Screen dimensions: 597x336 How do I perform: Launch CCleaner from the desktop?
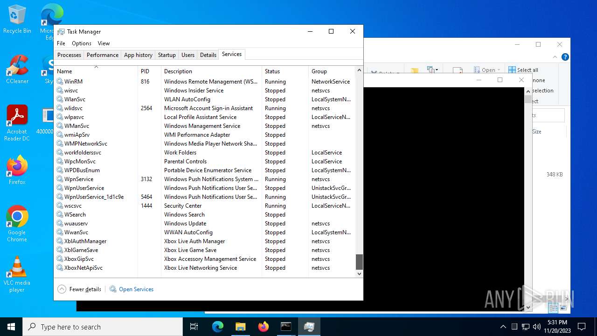[17, 70]
